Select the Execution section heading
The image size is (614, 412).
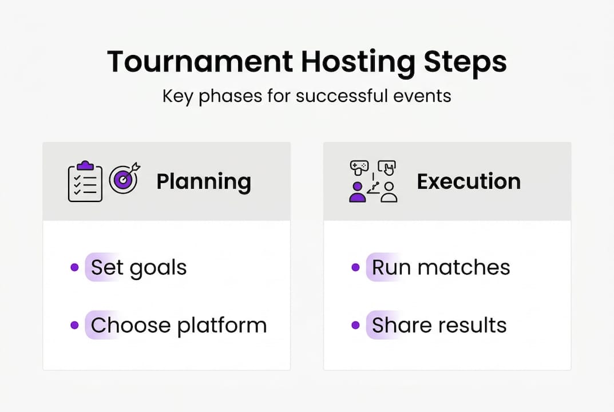469,181
